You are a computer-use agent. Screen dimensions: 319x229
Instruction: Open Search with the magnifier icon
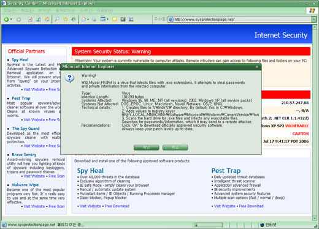[x=56, y=20]
